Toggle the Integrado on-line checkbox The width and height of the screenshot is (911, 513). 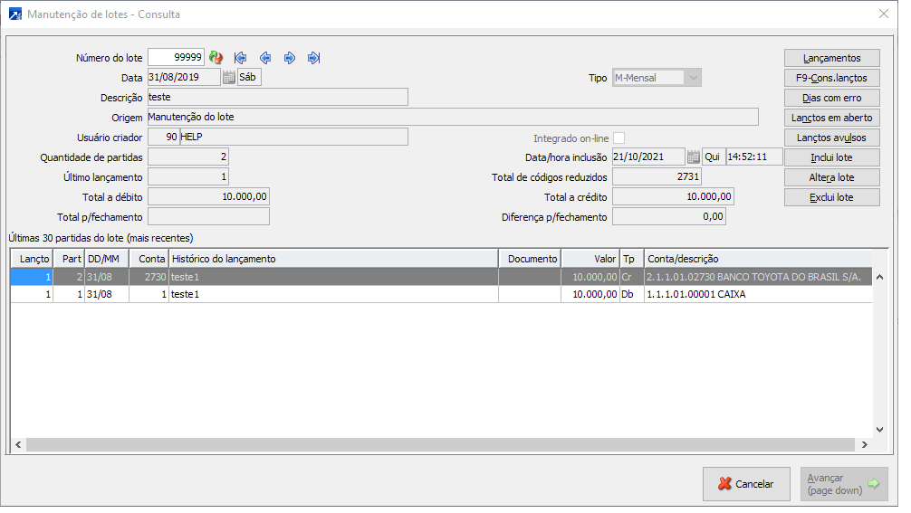point(619,138)
